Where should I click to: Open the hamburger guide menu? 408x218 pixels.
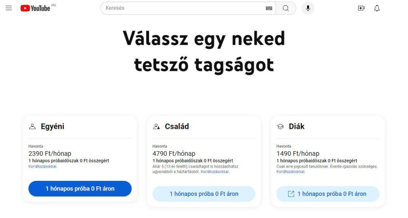9,8
